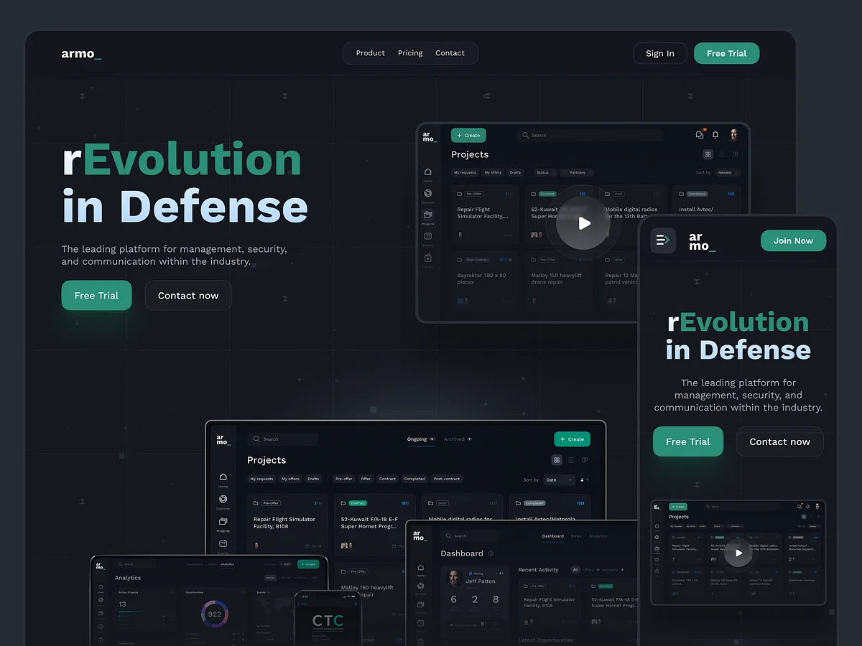Toggle Drafts filter in tablet mockup
The height and width of the screenshot is (646, 862).
(515, 172)
